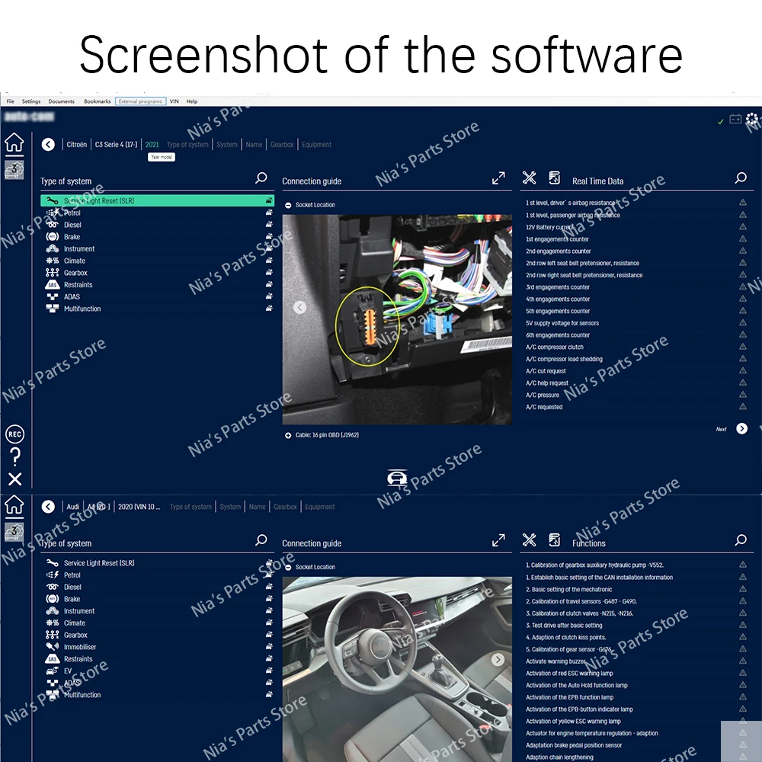The width and height of the screenshot is (762, 762).
Task: Select Instrument in upper system list
Action: (158, 249)
